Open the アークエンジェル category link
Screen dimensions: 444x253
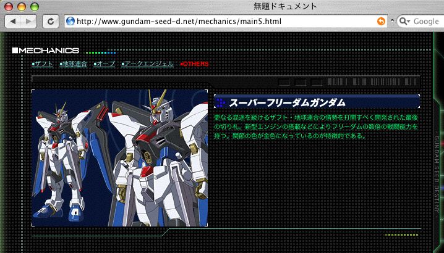[x=148, y=64]
